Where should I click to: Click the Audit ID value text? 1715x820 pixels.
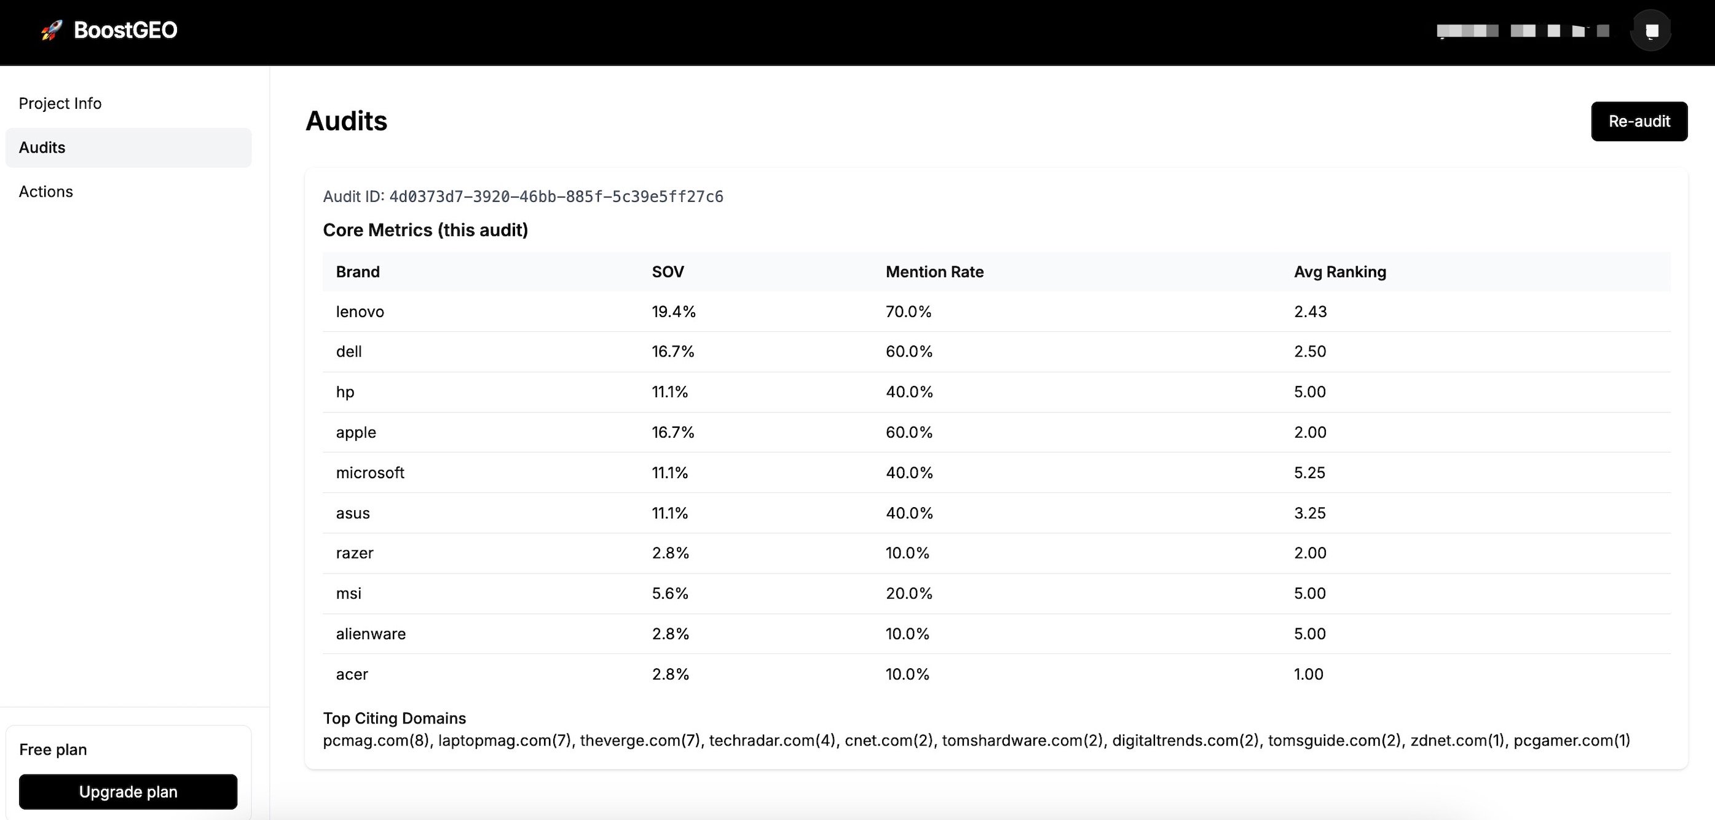556,196
